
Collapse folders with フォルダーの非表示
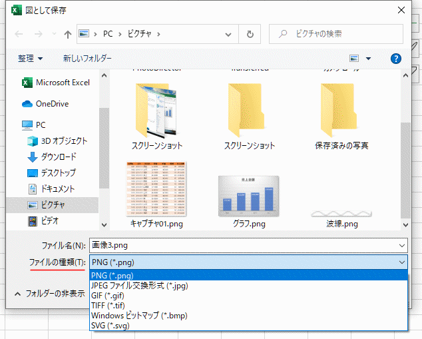(50, 294)
